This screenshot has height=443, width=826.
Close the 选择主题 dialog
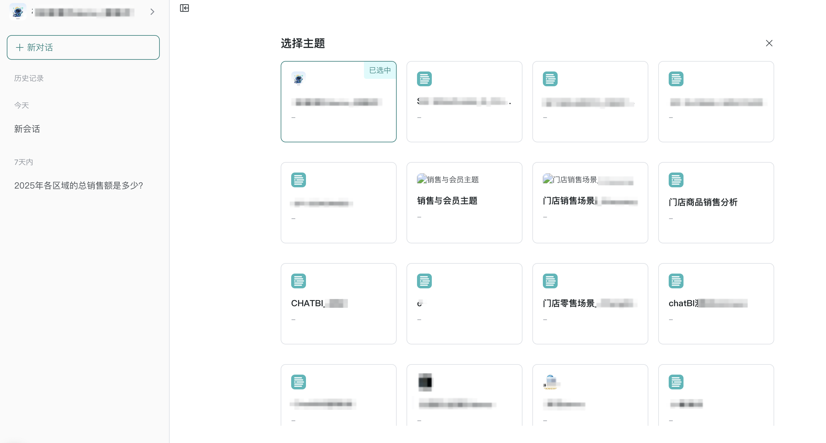coord(769,43)
